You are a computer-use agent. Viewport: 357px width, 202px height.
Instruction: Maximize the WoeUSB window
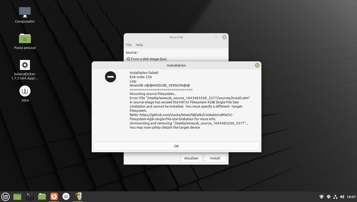(216, 37)
